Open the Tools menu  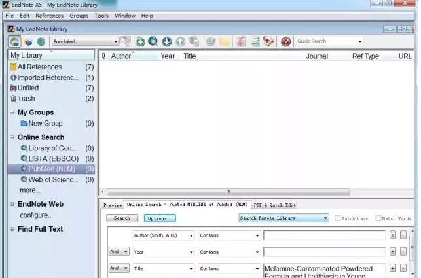pyautogui.click(x=101, y=16)
